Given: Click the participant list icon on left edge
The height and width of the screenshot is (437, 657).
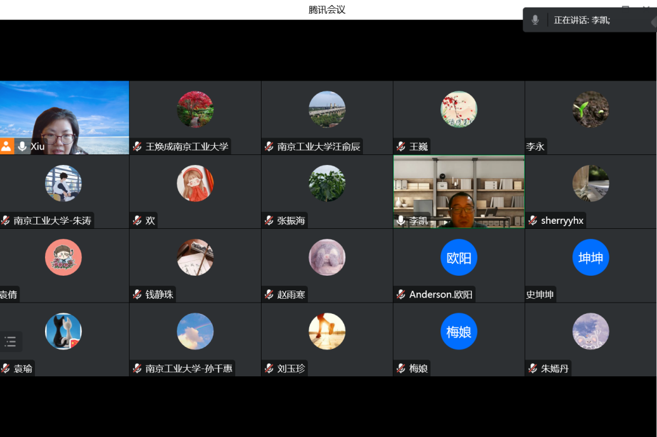Looking at the screenshot, I should coord(10,341).
